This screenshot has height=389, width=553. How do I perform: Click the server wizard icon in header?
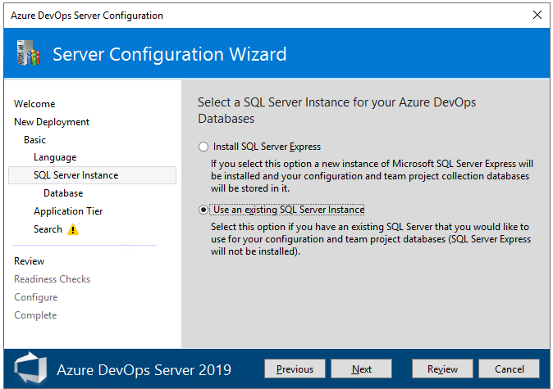pyautogui.click(x=28, y=54)
